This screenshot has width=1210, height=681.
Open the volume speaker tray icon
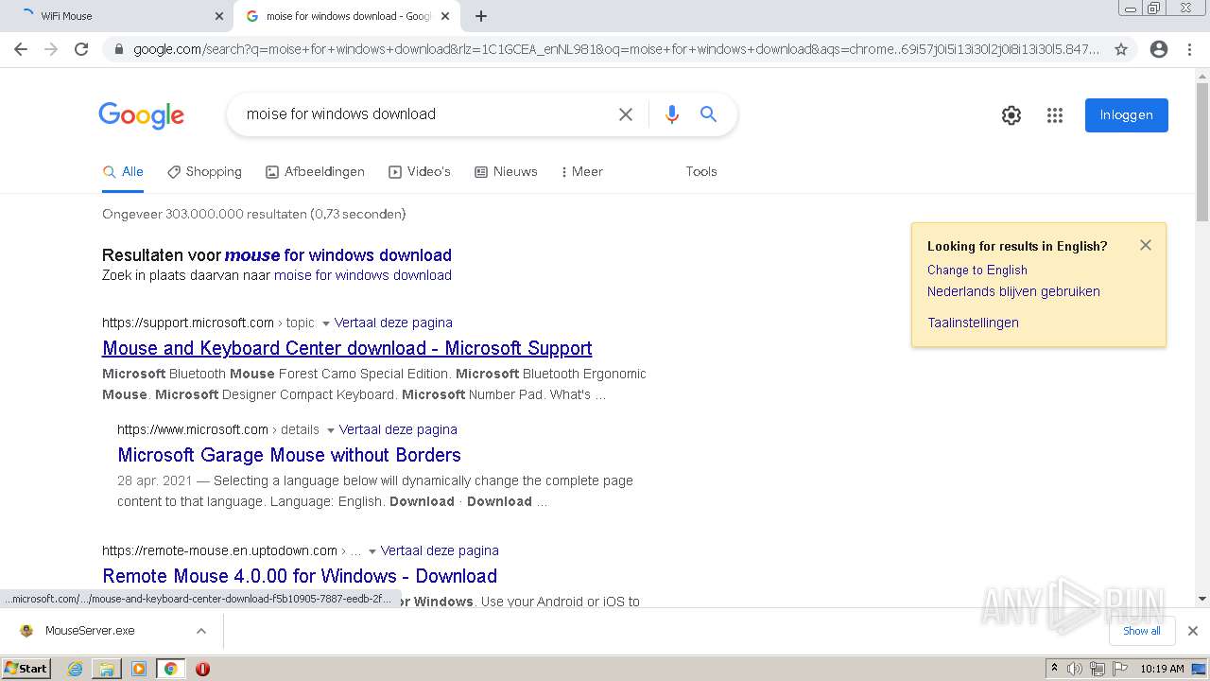pos(1075,669)
